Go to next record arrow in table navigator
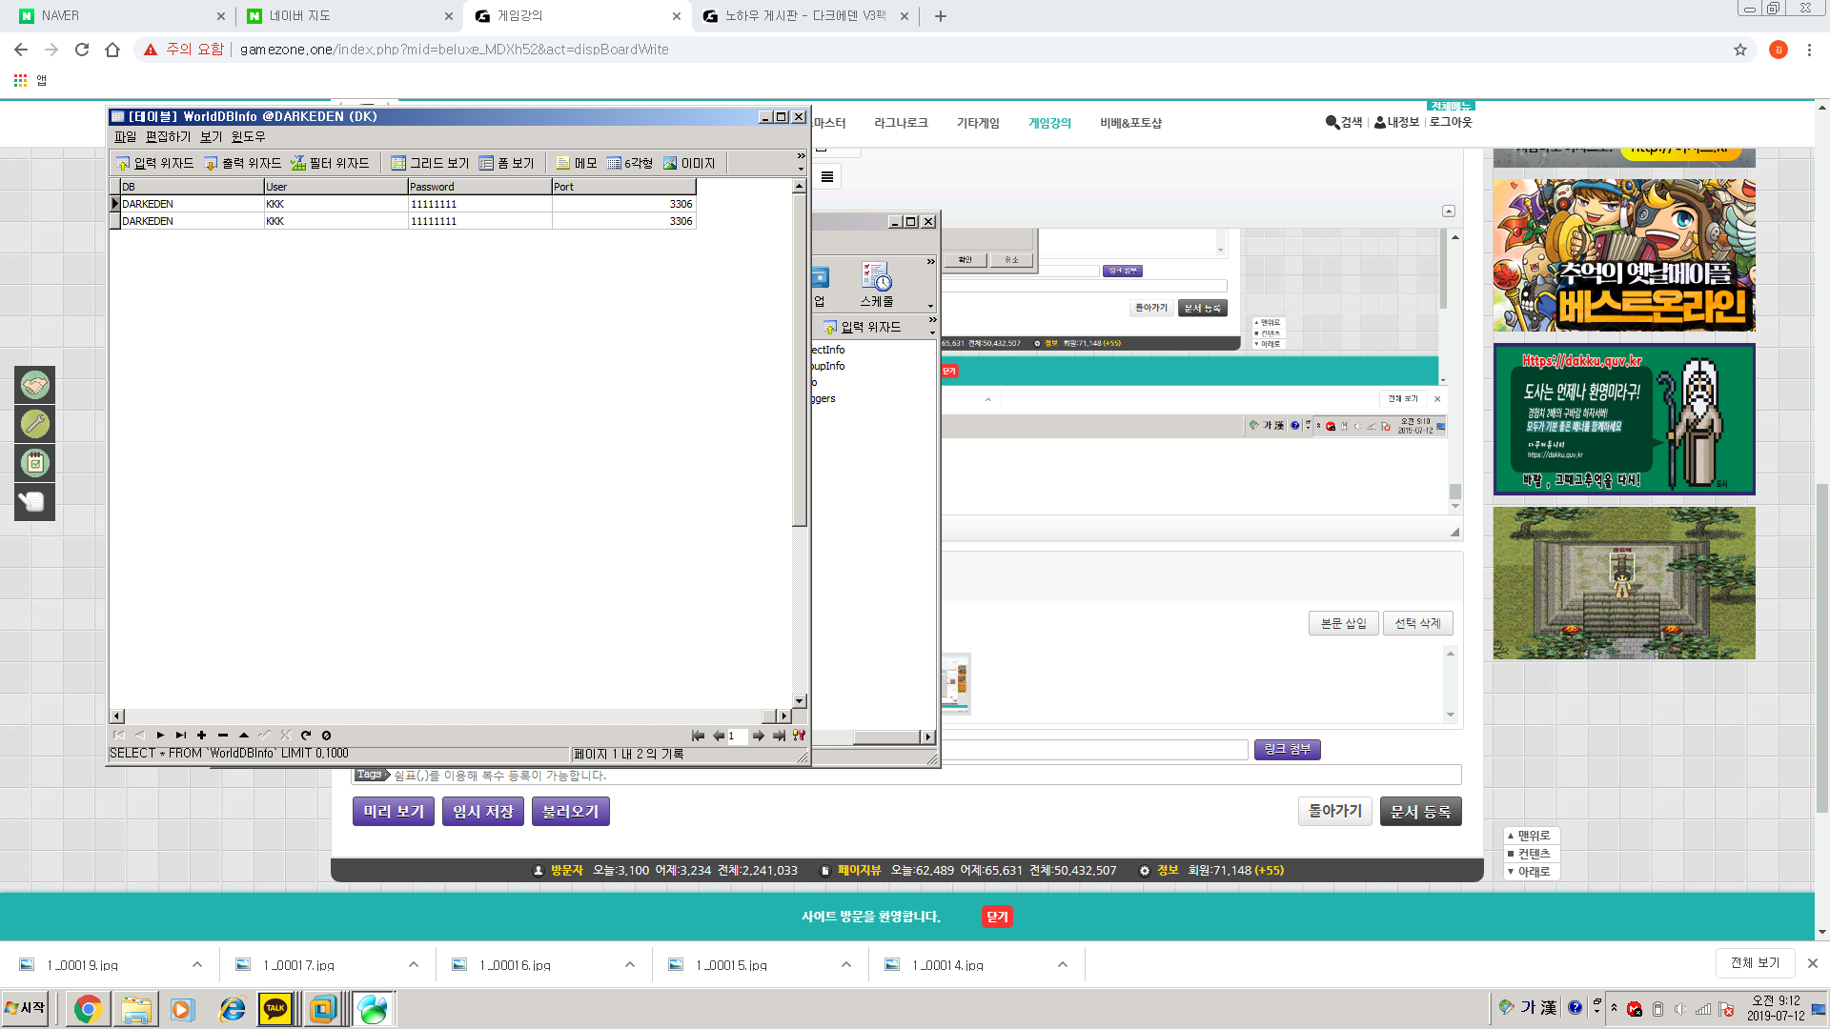Screen dimensions: 1830x1029 coord(160,736)
